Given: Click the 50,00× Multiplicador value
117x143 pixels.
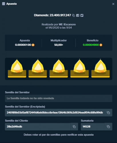Looking at the screenshot, I should pos(59,45).
